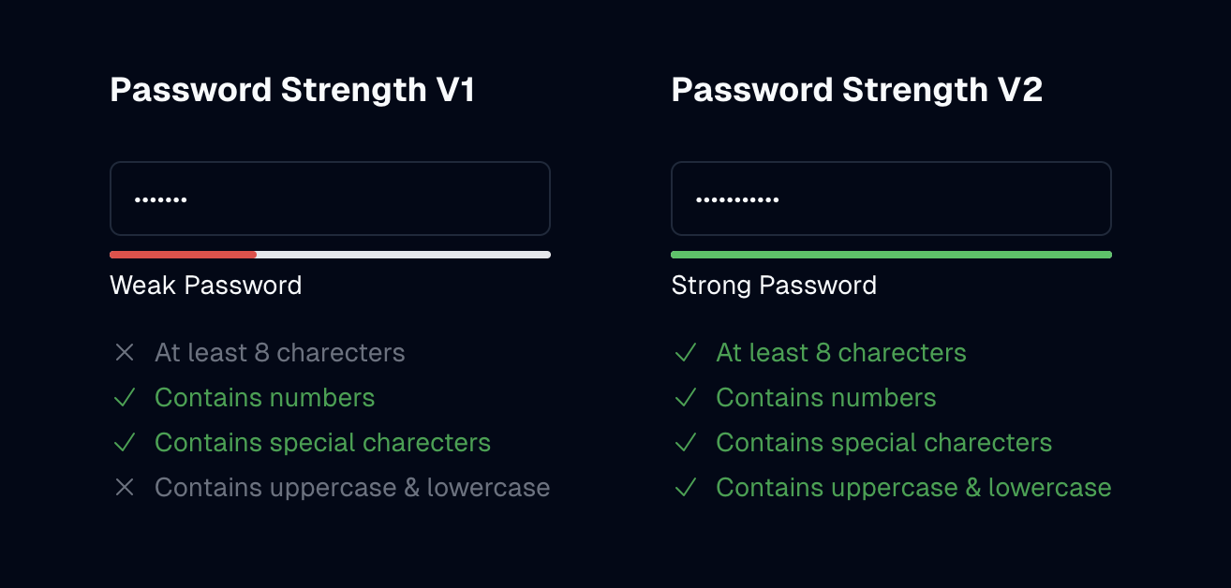This screenshot has width=1231, height=588.
Task: Click the checkmark beside V2 "Contains numbers"
Action: pyautogui.click(x=686, y=398)
